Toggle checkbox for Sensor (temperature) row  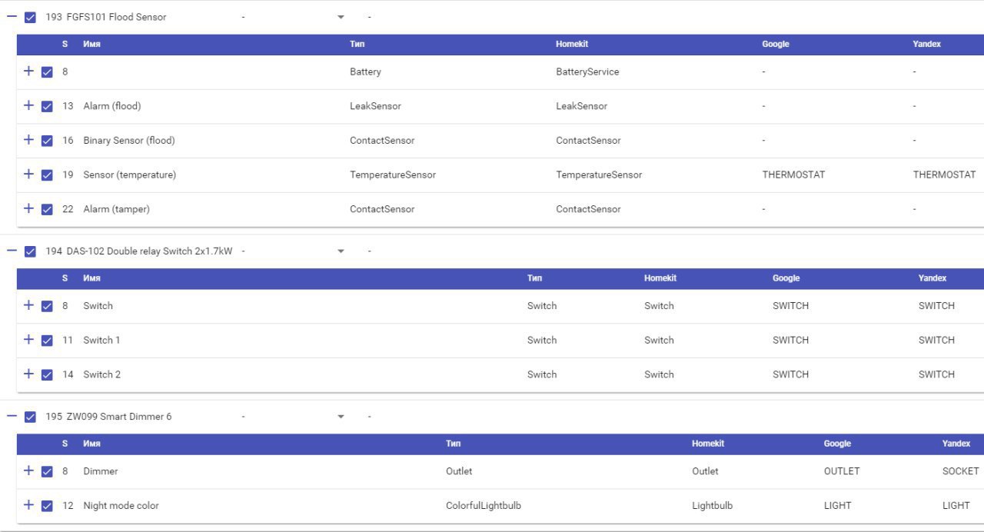pyautogui.click(x=47, y=175)
